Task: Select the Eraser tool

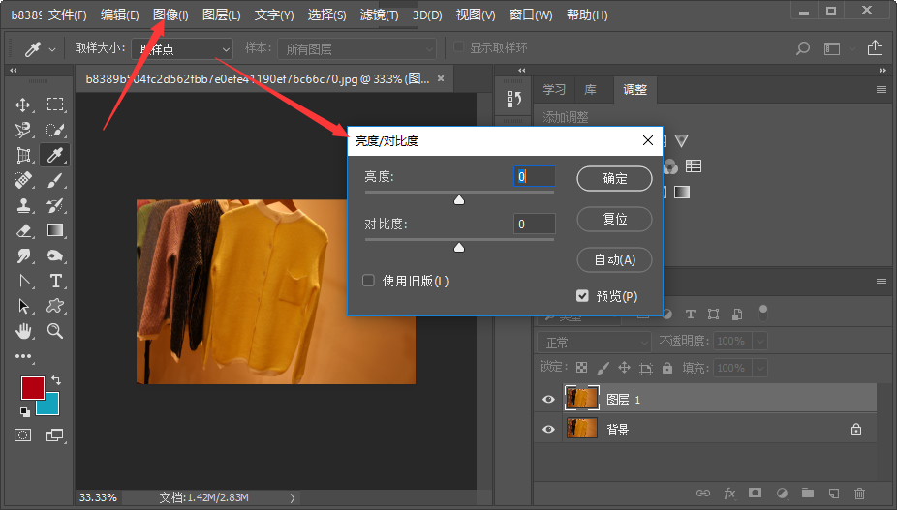Action: click(23, 230)
